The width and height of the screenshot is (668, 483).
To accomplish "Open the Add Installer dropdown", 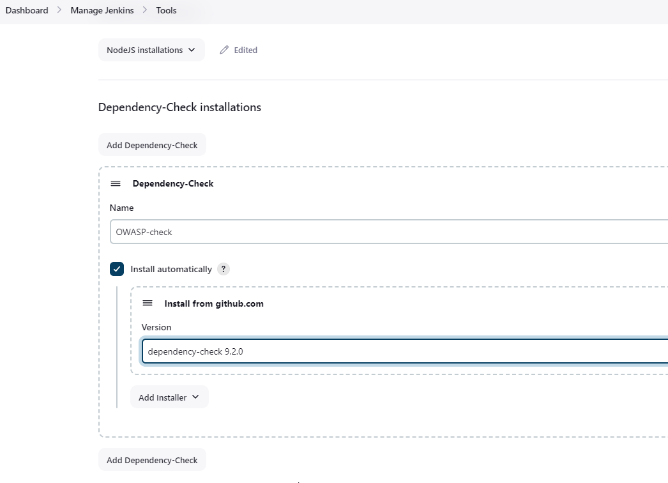I will click(169, 397).
